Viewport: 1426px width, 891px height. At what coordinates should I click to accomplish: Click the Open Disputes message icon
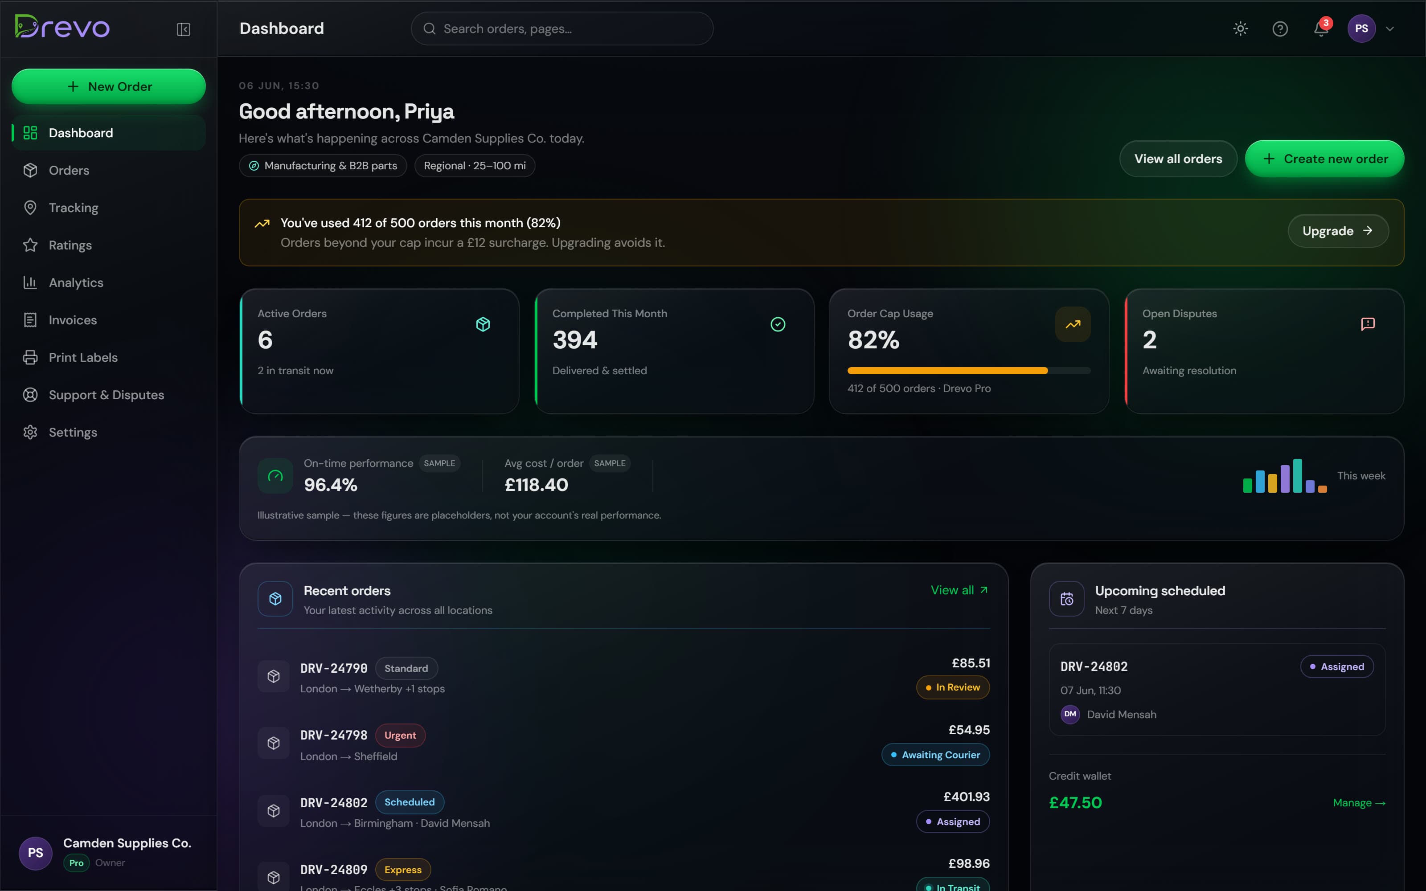[1368, 324]
